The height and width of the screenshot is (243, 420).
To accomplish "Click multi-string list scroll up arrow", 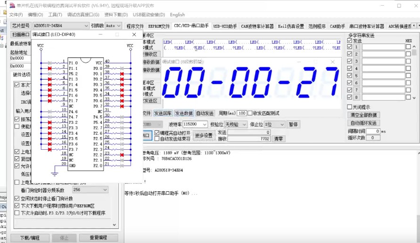I will coord(414,47).
